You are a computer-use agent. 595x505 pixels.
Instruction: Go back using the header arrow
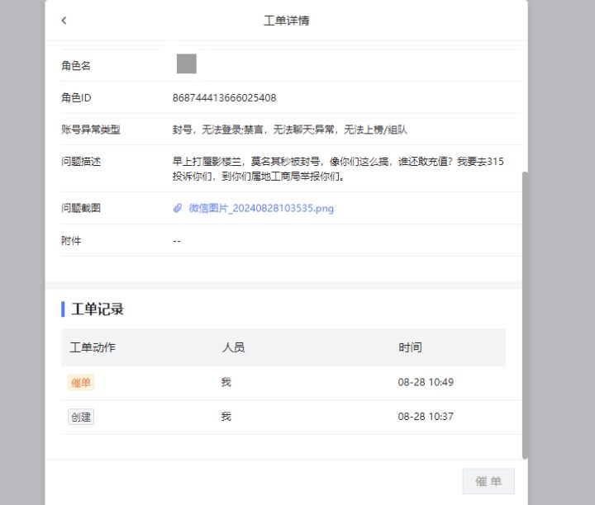(x=64, y=21)
